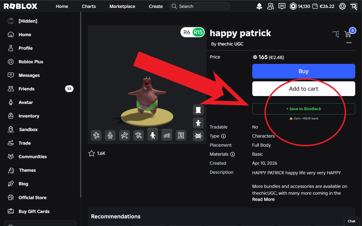This screenshot has height=226, width=362.
Task: Preview the walk animation
Action: pos(110,135)
